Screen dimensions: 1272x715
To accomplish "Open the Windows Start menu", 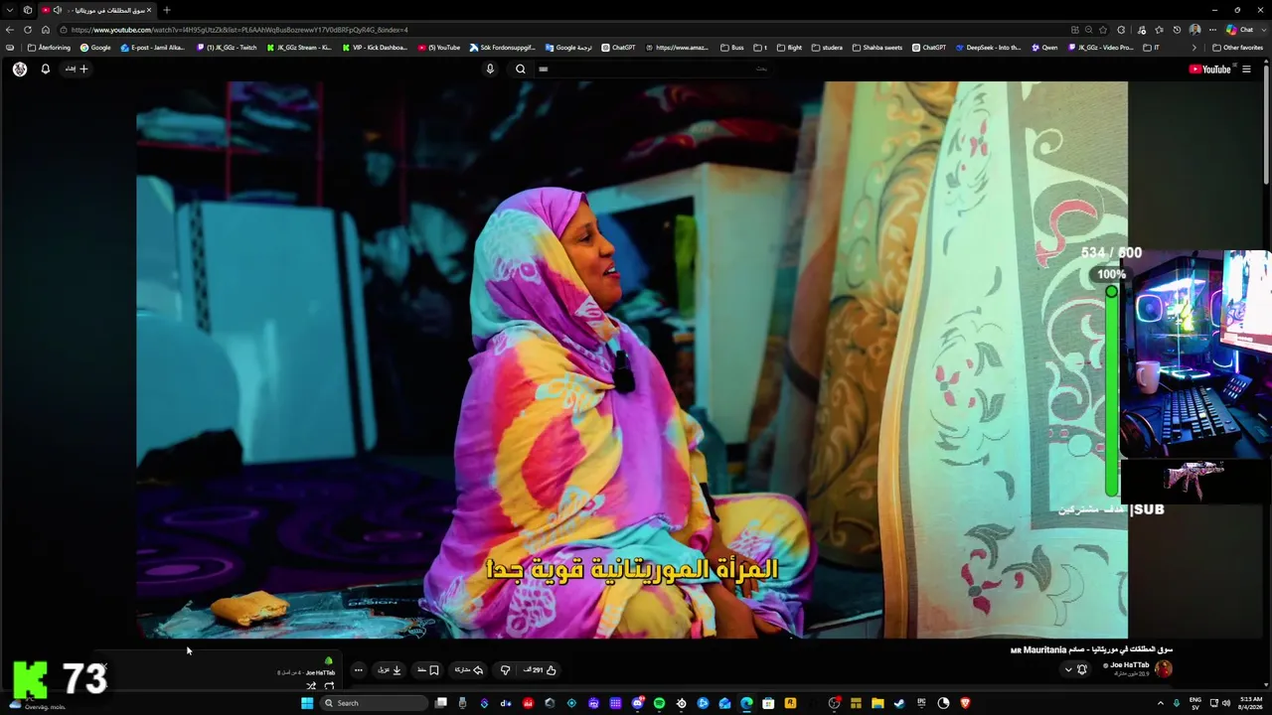I will coord(307,703).
